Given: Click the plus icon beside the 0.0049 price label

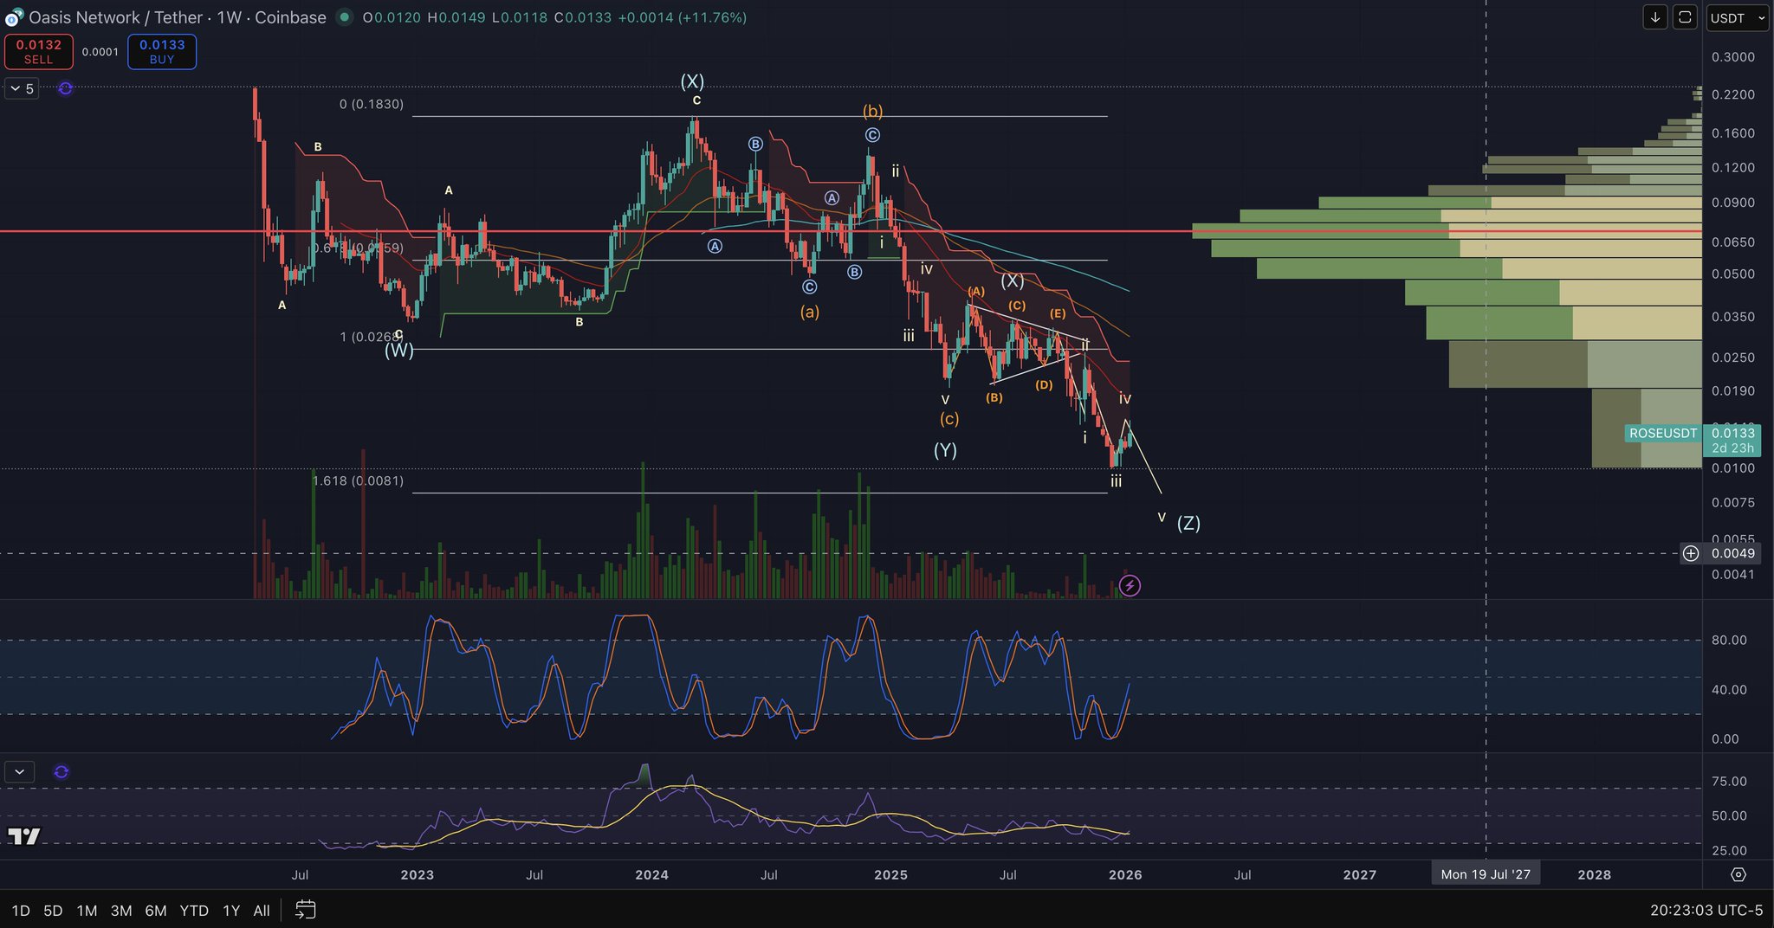Looking at the screenshot, I should point(1691,553).
